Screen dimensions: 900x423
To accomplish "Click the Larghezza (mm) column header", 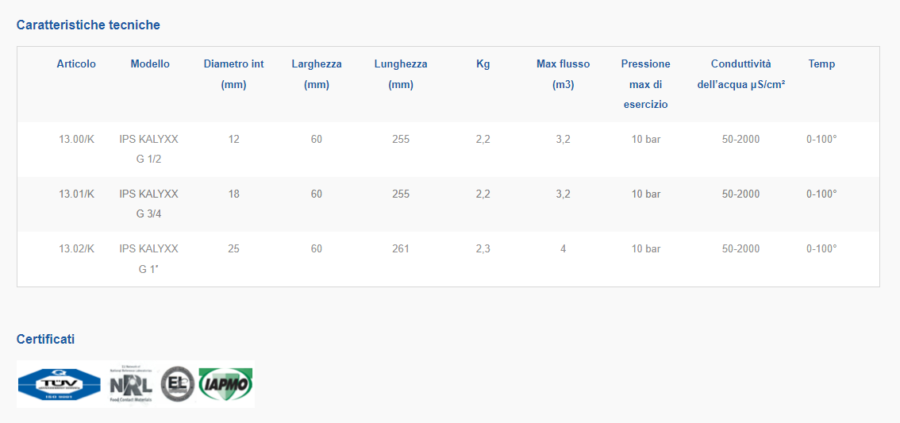I will point(316,75).
